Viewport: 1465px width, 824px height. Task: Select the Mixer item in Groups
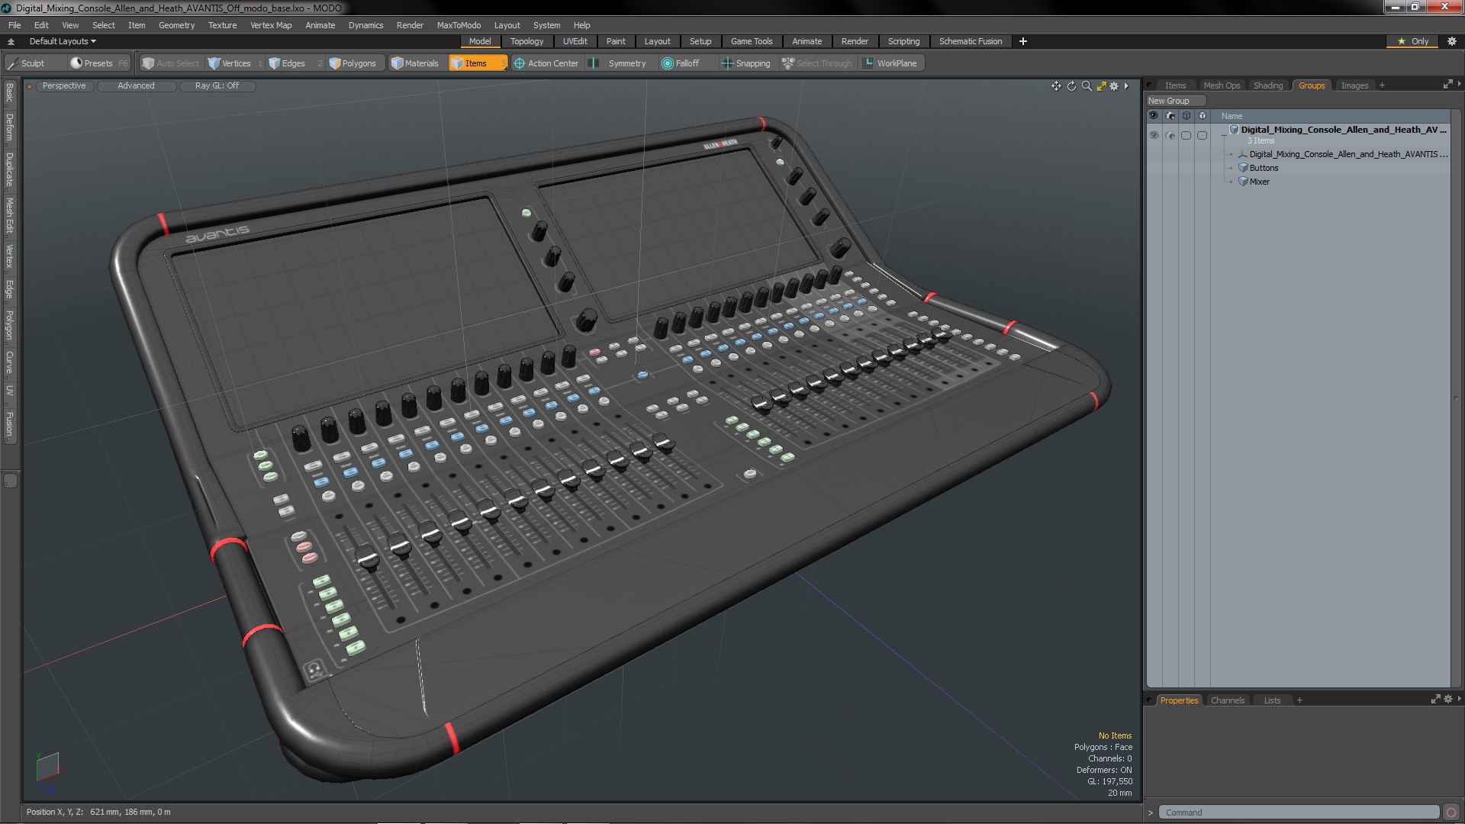1259,182
